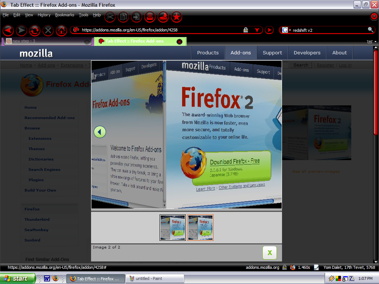Open the Support navigation tab

(x=272, y=53)
